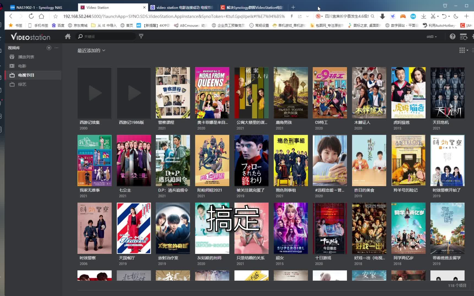Open 同学两亿岁 poster
This screenshot has height=296, width=474.
click(x=408, y=228)
